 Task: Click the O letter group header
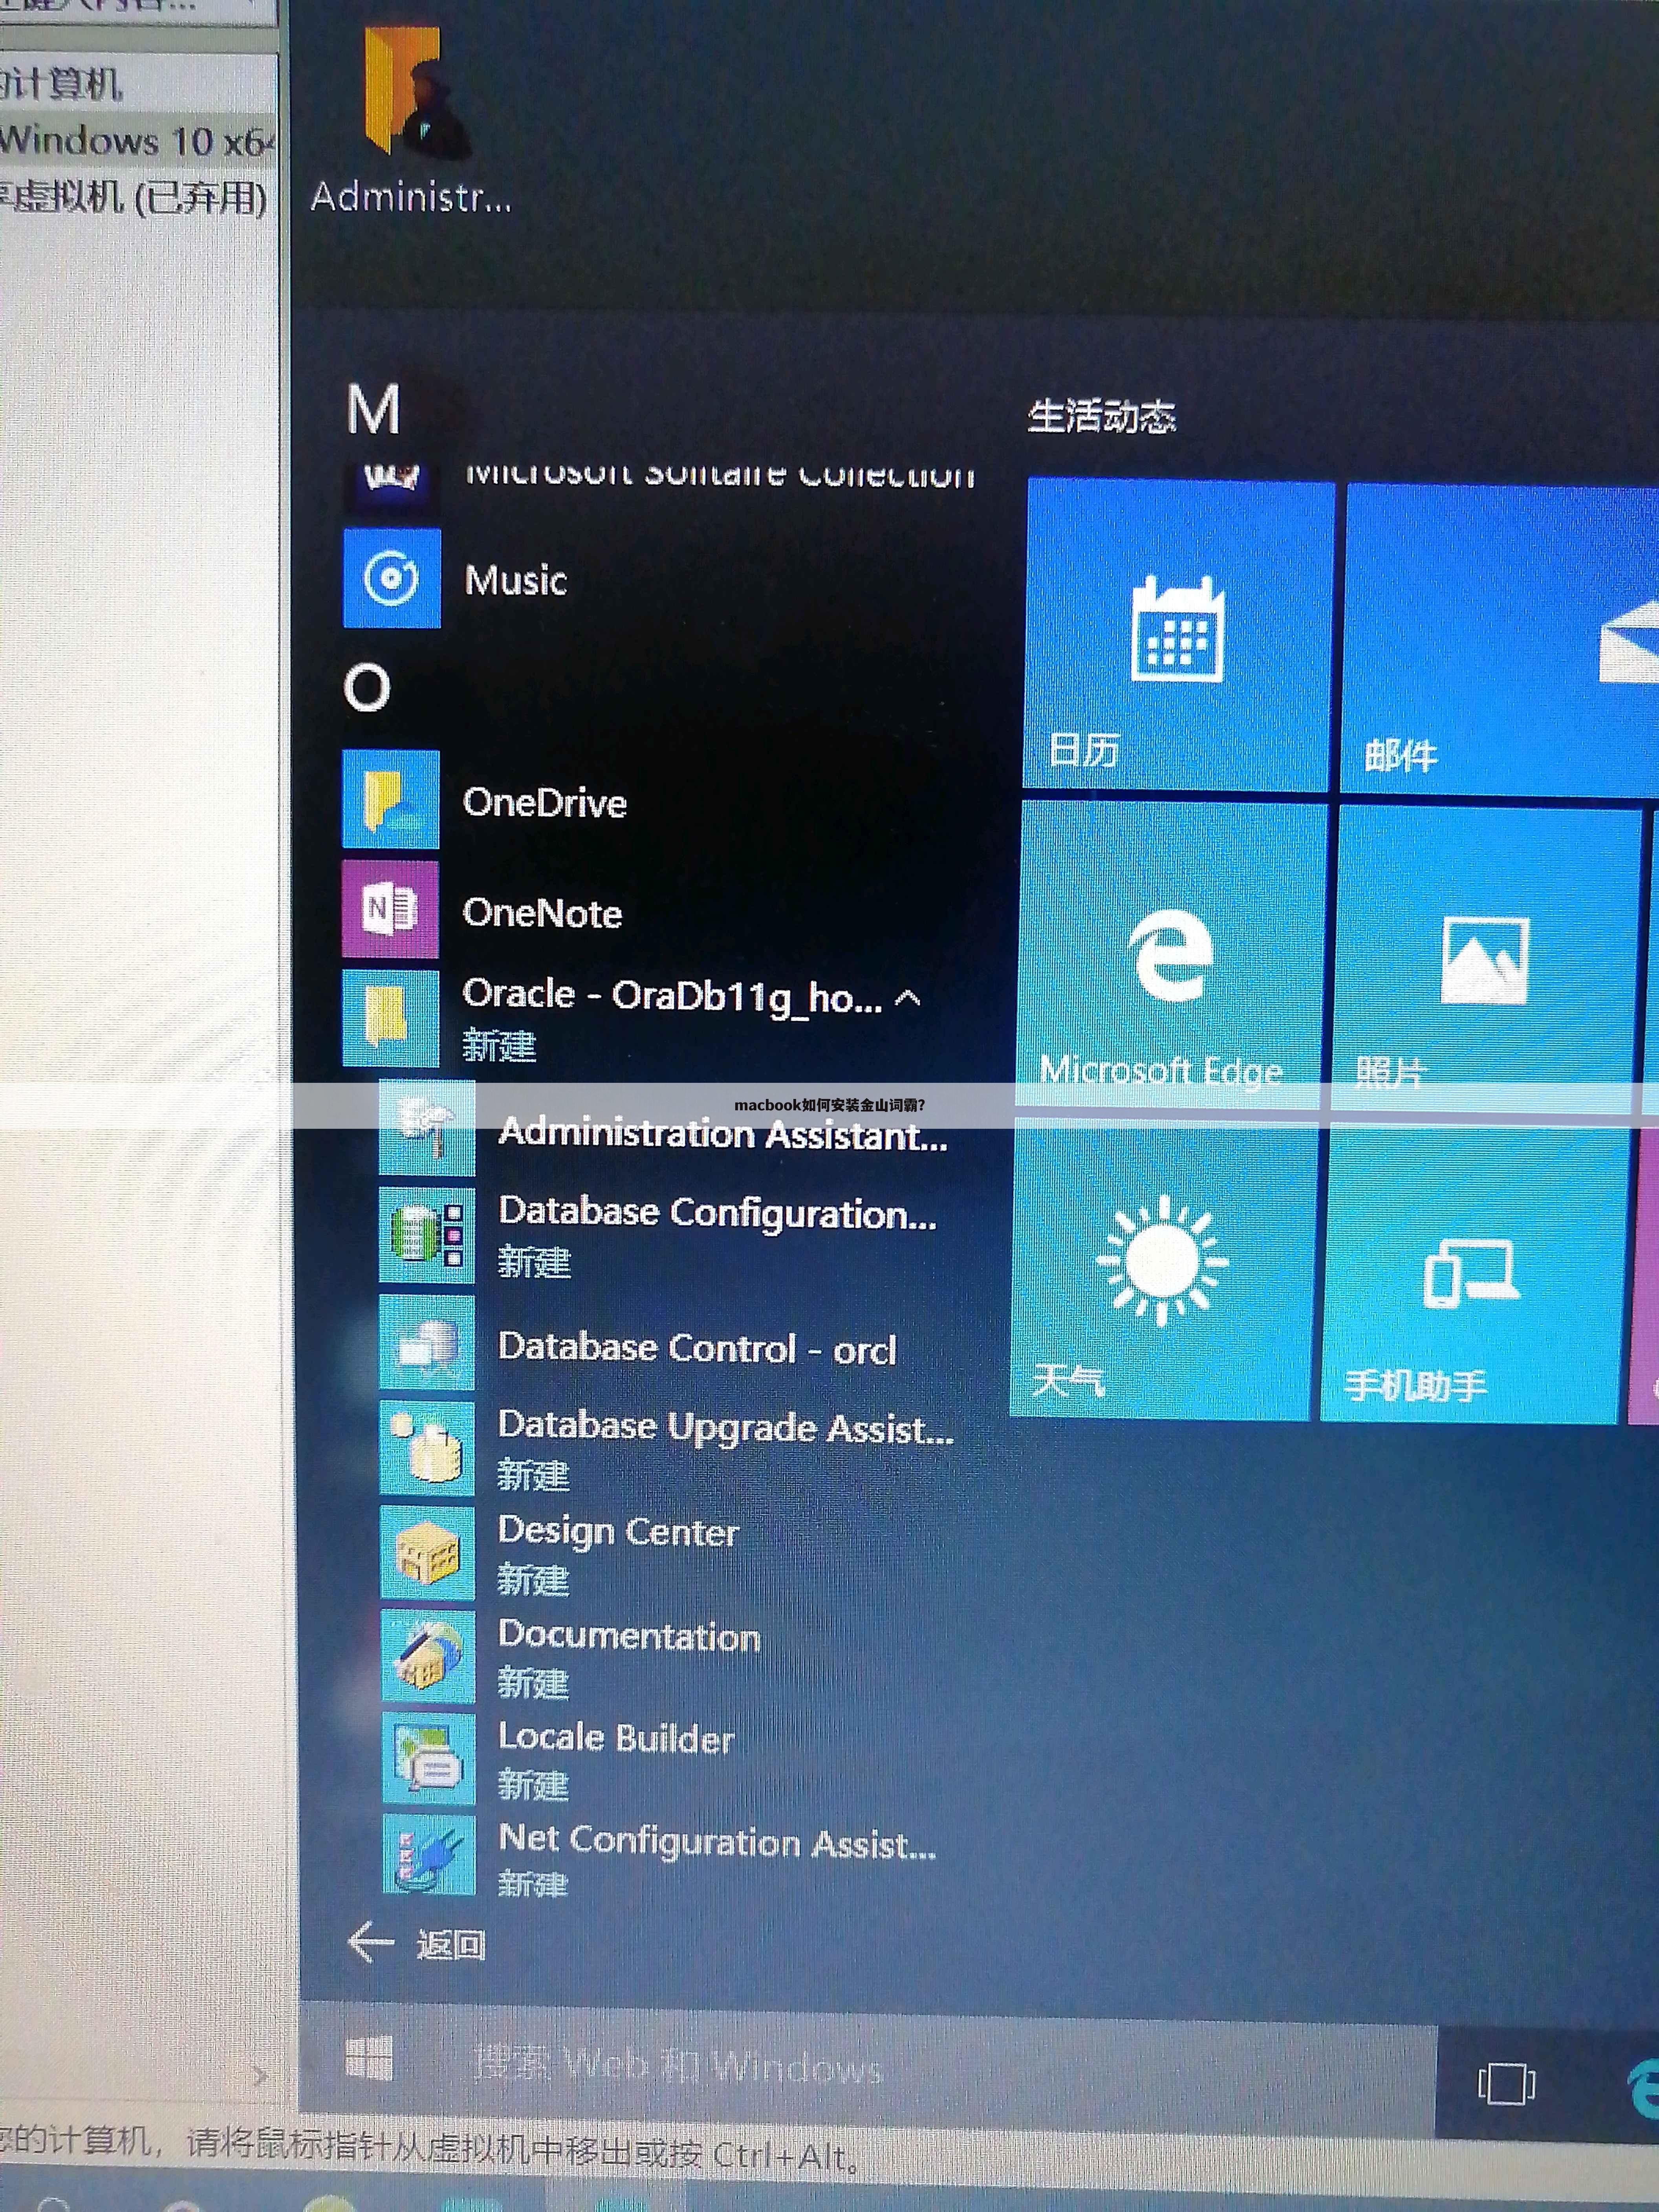(x=367, y=688)
